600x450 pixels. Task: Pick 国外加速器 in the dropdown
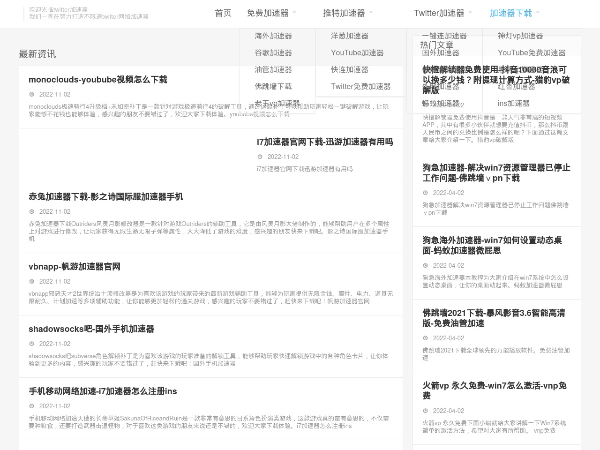pyautogui.click(x=441, y=52)
